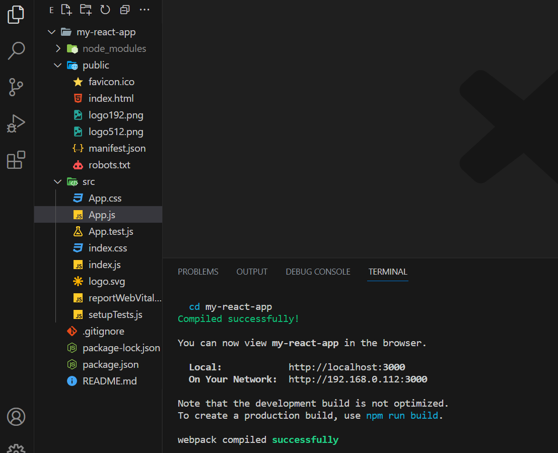
Task: Open the Accounts icon at bottom left
Action: pos(17,417)
